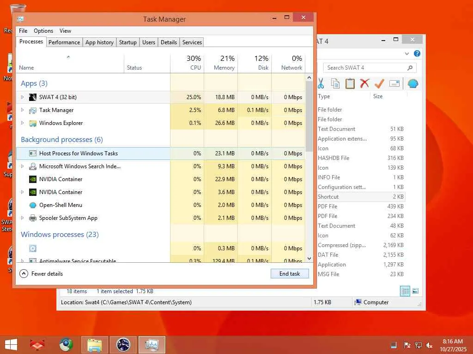Expand Antimalware Service Executable entry
The image size is (473, 354).
coord(22,260)
